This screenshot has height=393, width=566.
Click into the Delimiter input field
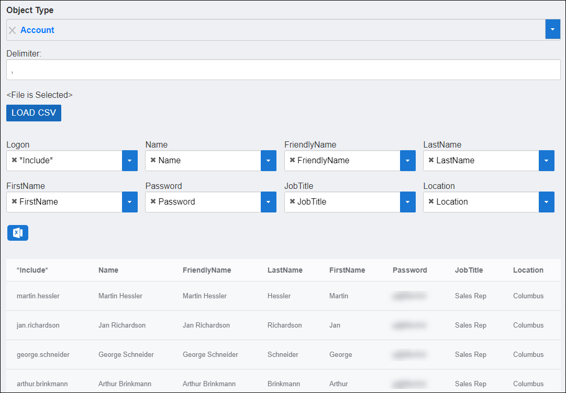[283, 70]
